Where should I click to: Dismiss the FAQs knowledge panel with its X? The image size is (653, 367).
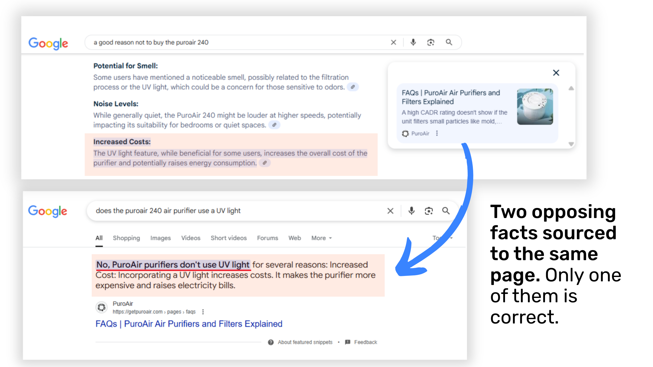pos(556,73)
